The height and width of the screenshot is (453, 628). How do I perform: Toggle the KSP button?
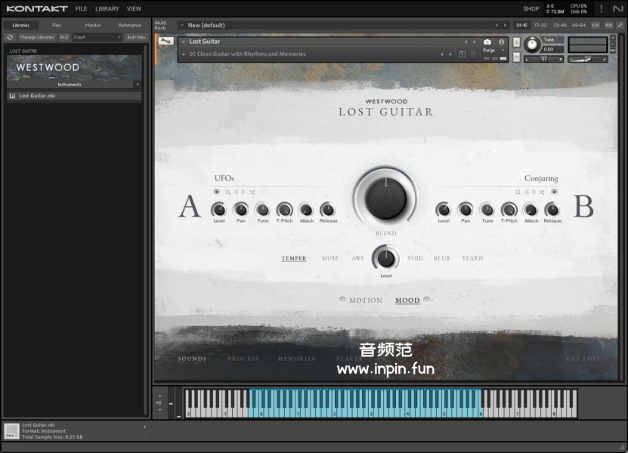[x=596, y=25]
